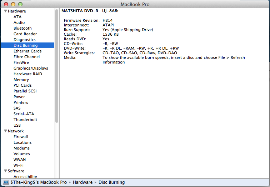Click the MacBook Pro window title
270x187 pixels.
135,5
